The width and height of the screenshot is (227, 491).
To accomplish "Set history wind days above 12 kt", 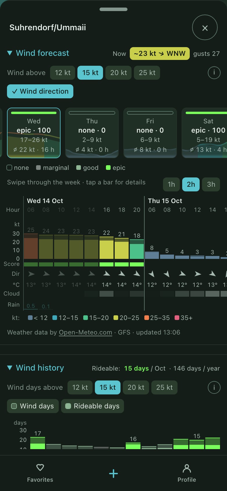I will [80, 387].
